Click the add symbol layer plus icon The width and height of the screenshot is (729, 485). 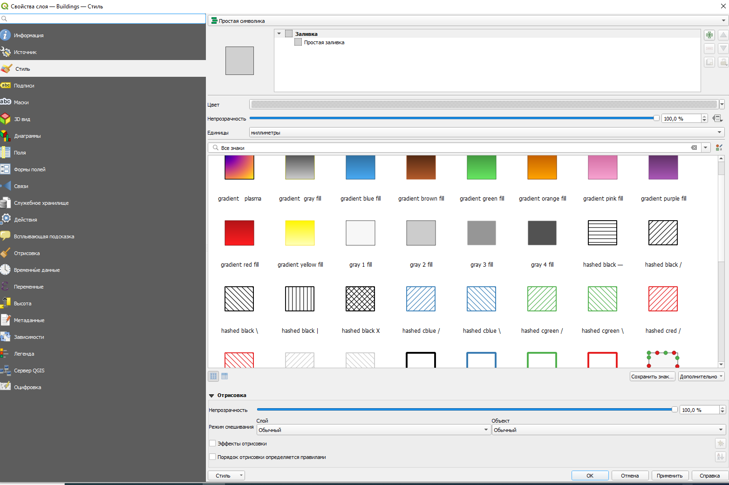point(709,35)
